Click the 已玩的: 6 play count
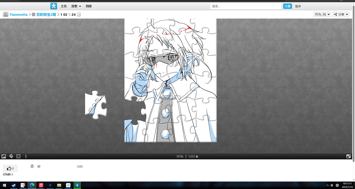 [8, 175]
